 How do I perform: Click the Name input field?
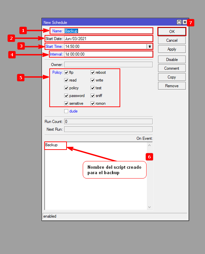coord(108,31)
